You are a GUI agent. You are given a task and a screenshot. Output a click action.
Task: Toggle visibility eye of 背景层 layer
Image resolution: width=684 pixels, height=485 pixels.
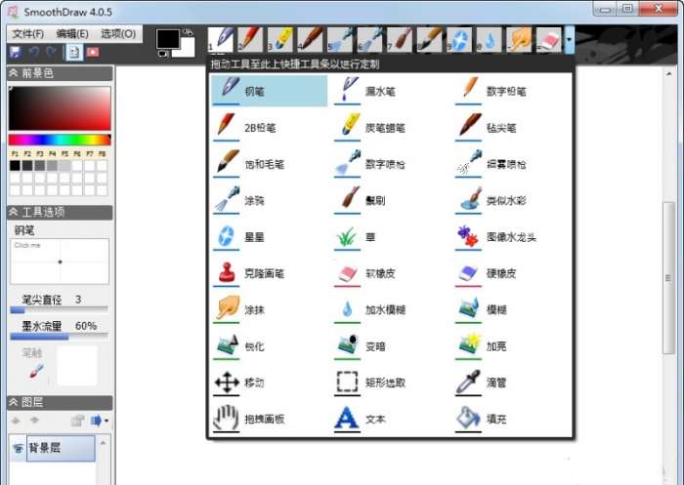(x=18, y=448)
